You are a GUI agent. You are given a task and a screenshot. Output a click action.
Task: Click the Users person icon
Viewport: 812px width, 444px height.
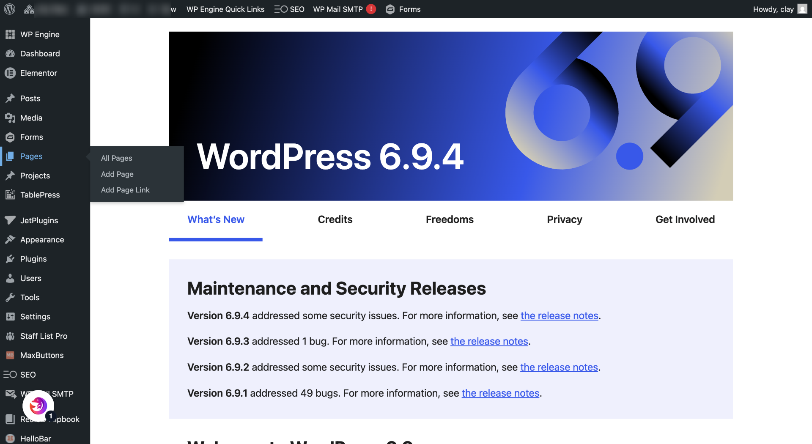[x=10, y=278]
